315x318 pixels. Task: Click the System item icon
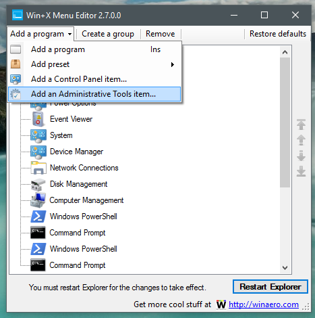coord(38,136)
